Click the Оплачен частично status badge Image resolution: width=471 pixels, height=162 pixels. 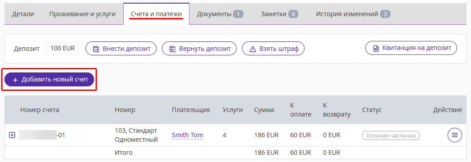[391, 135]
